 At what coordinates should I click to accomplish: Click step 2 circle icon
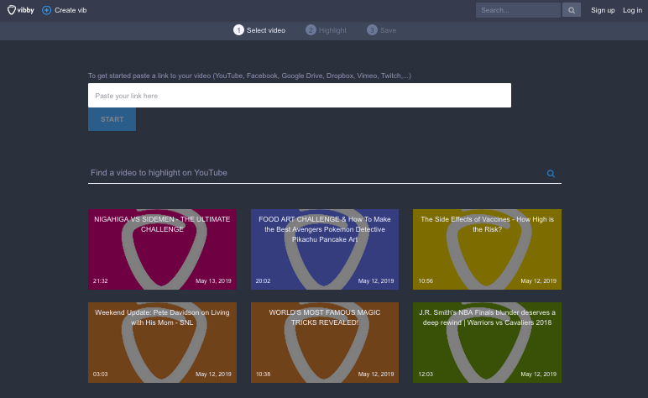311,30
